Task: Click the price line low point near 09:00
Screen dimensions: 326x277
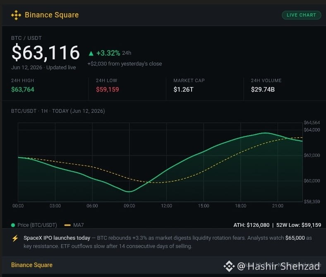Action: [x=129, y=191]
